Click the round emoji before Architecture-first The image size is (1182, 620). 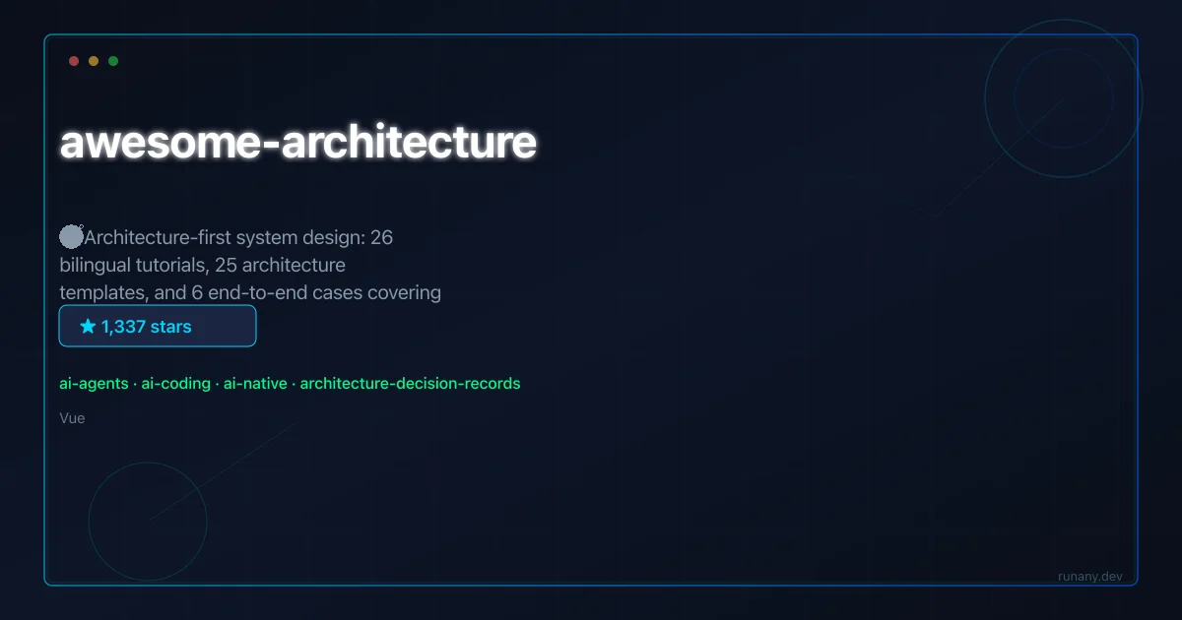click(72, 236)
